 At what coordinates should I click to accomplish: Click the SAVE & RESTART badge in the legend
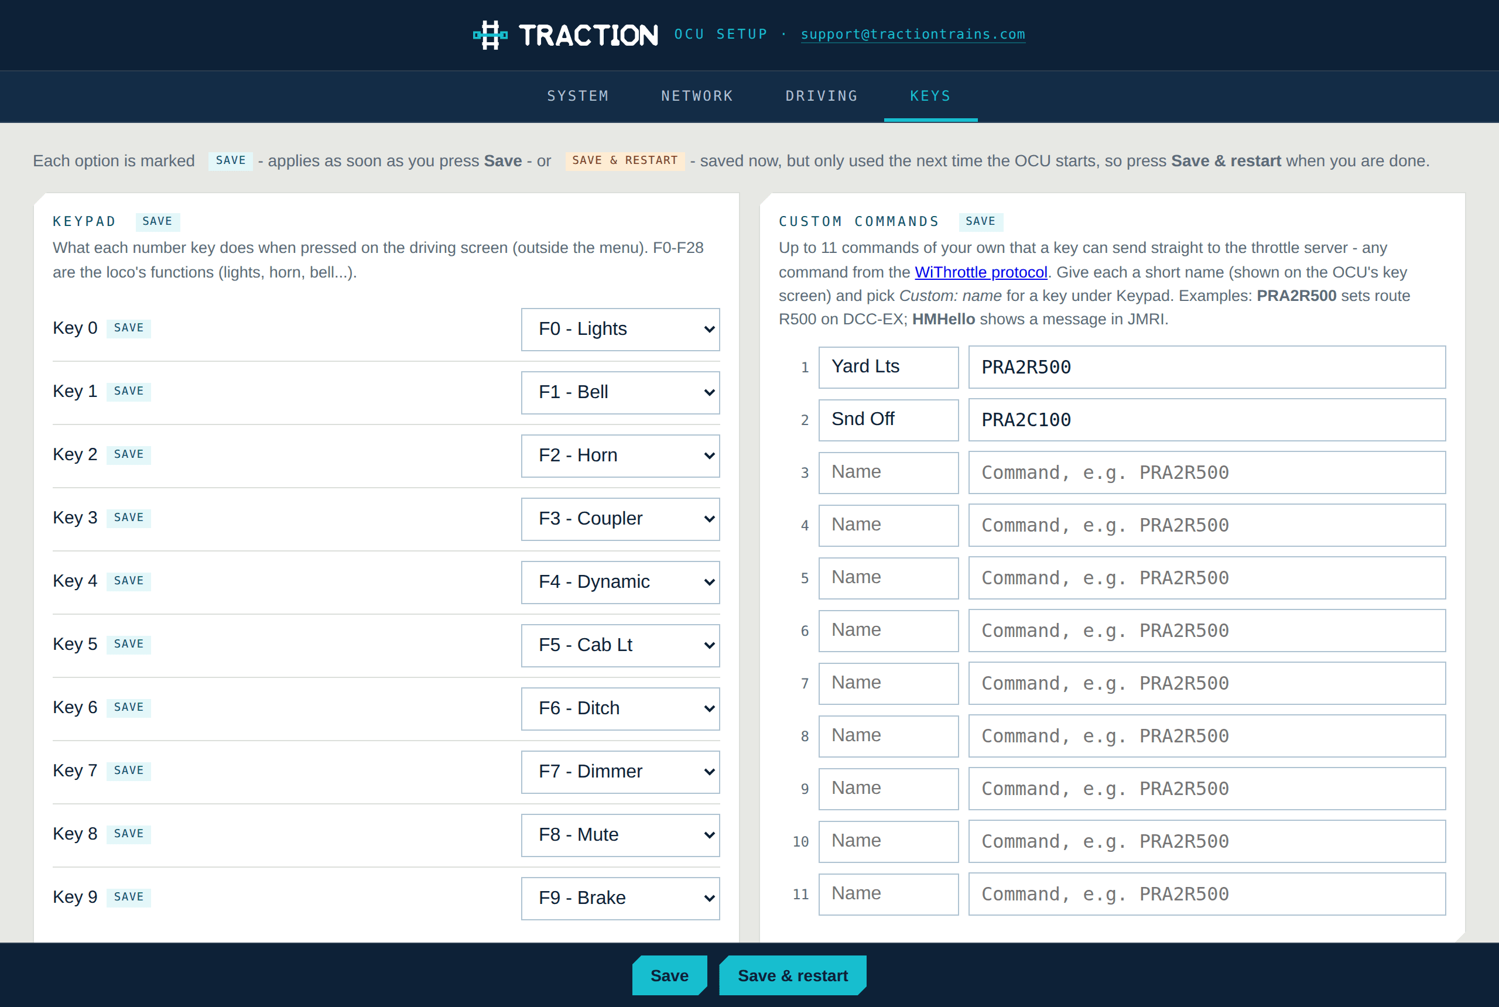pos(625,160)
